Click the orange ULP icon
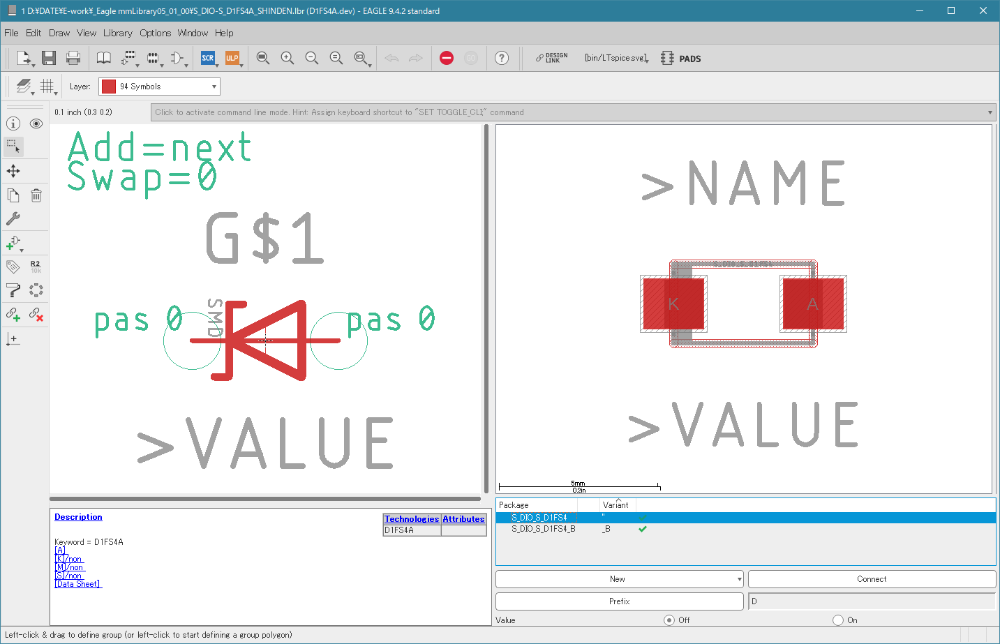This screenshot has height=644, width=1000. [x=232, y=58]
